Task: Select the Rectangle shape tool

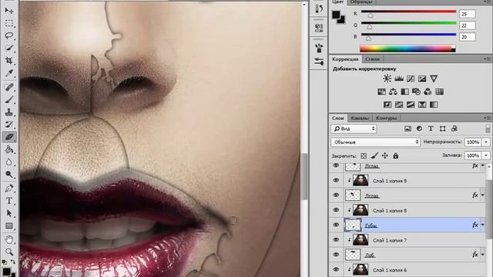Action: pos(8,225)
